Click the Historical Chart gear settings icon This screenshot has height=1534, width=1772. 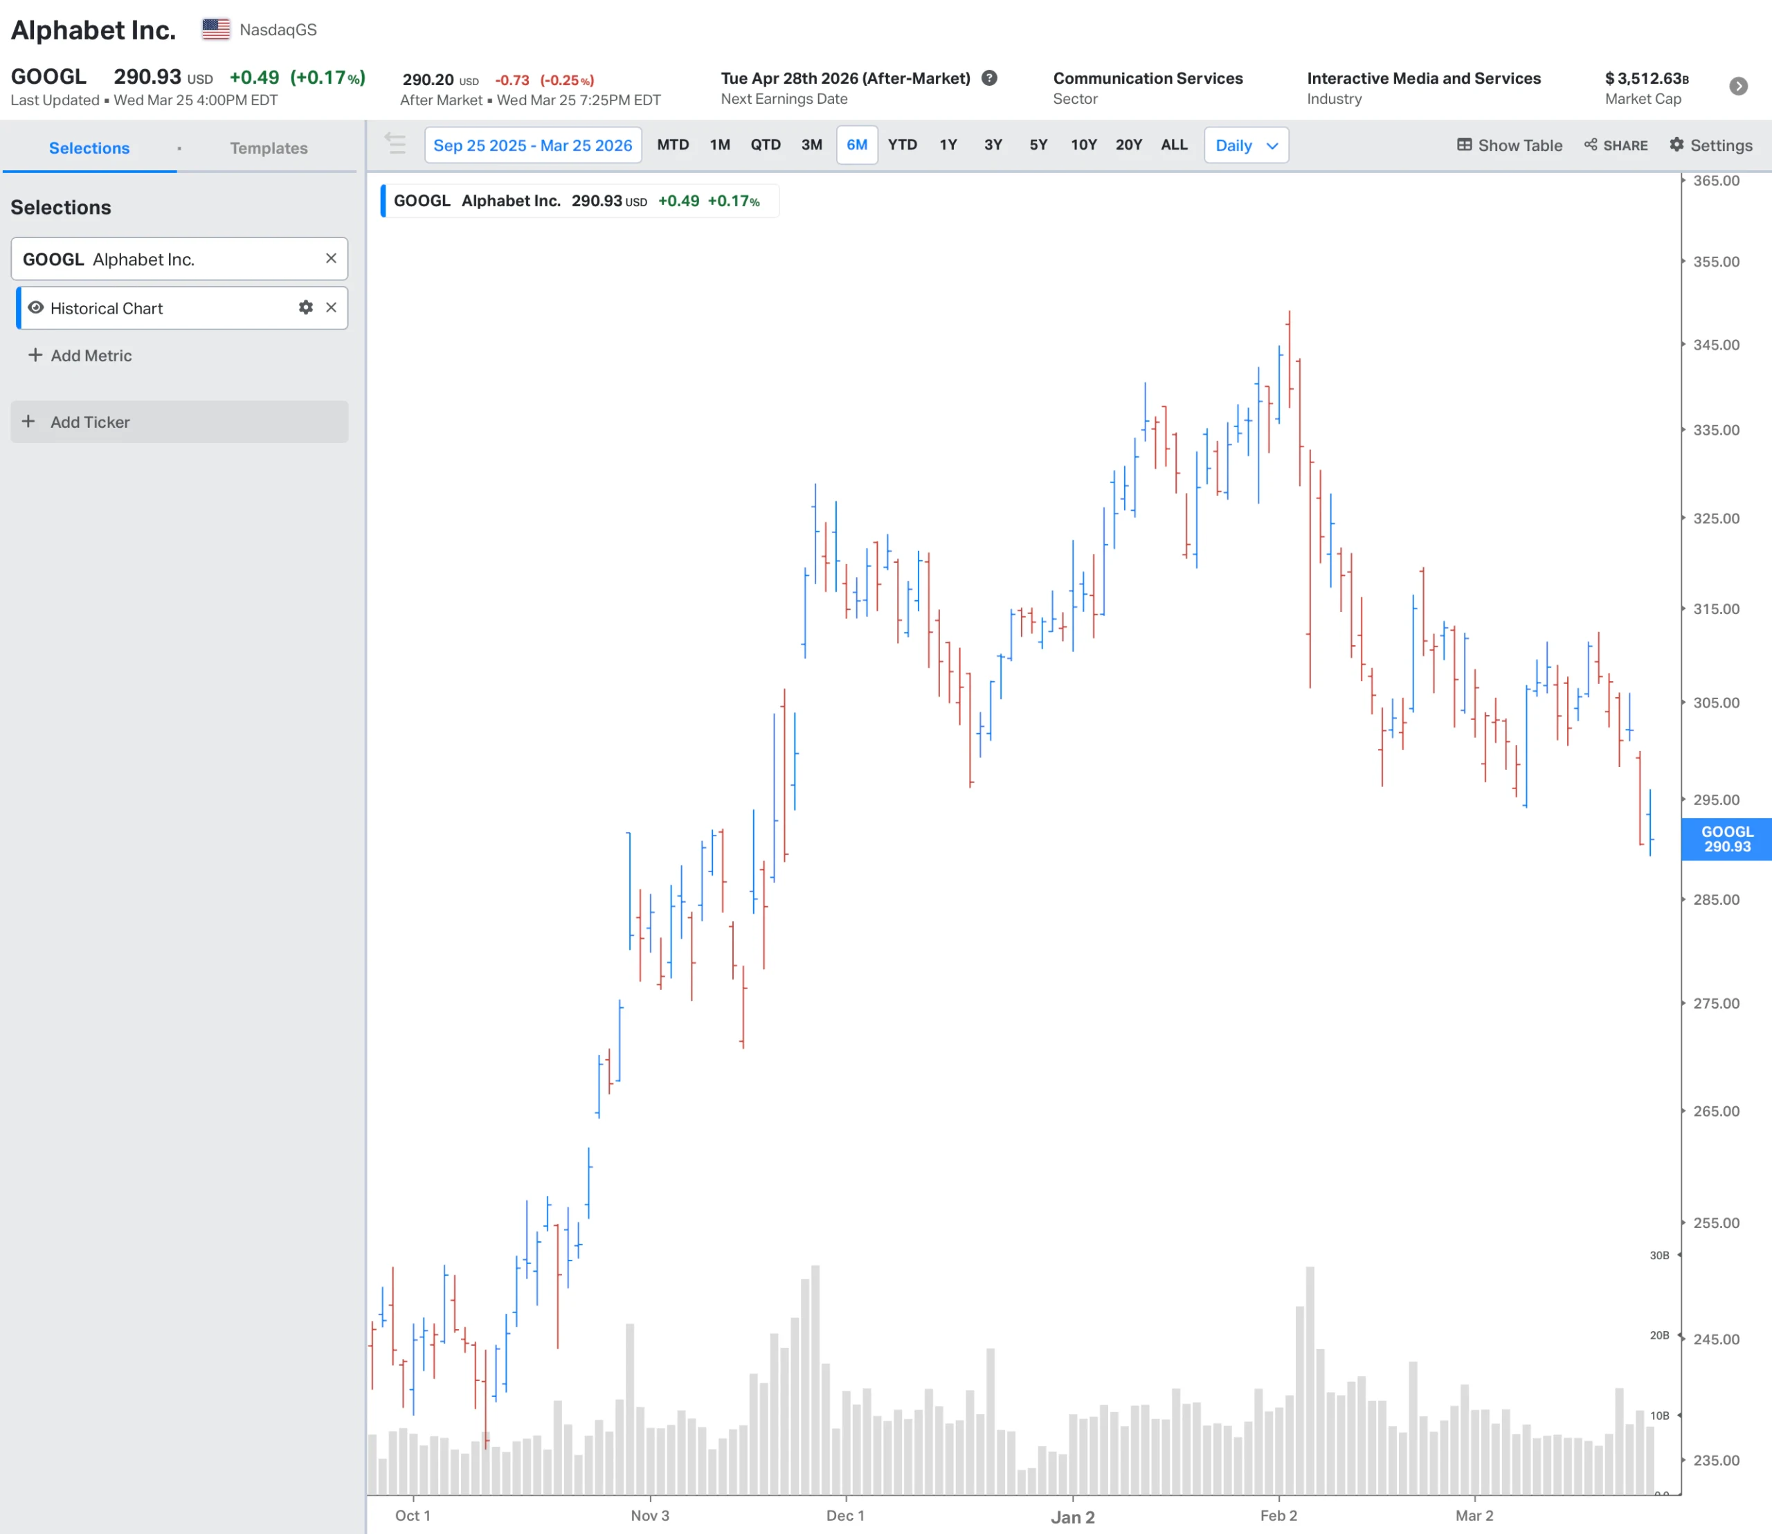pyautogui.click(x=306, y=307)
